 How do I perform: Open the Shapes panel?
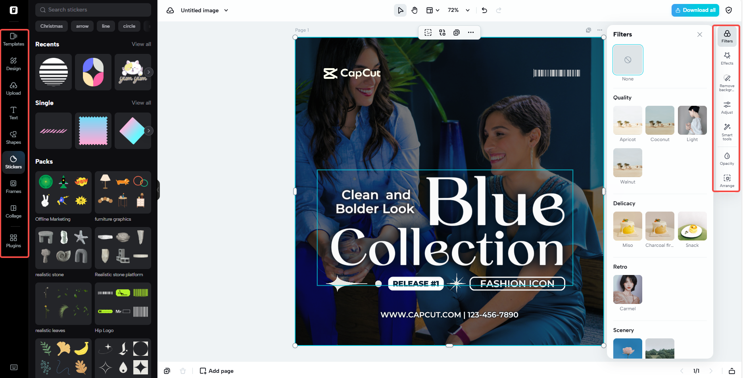point(14,137)
